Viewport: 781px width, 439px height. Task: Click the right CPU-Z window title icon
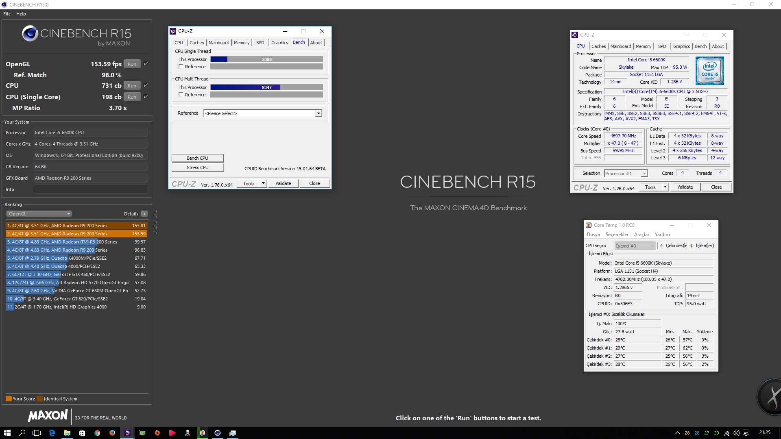point(575,35)
